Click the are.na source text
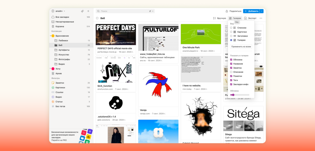Screen dimensions: 315x151 (x=143, y=60)
